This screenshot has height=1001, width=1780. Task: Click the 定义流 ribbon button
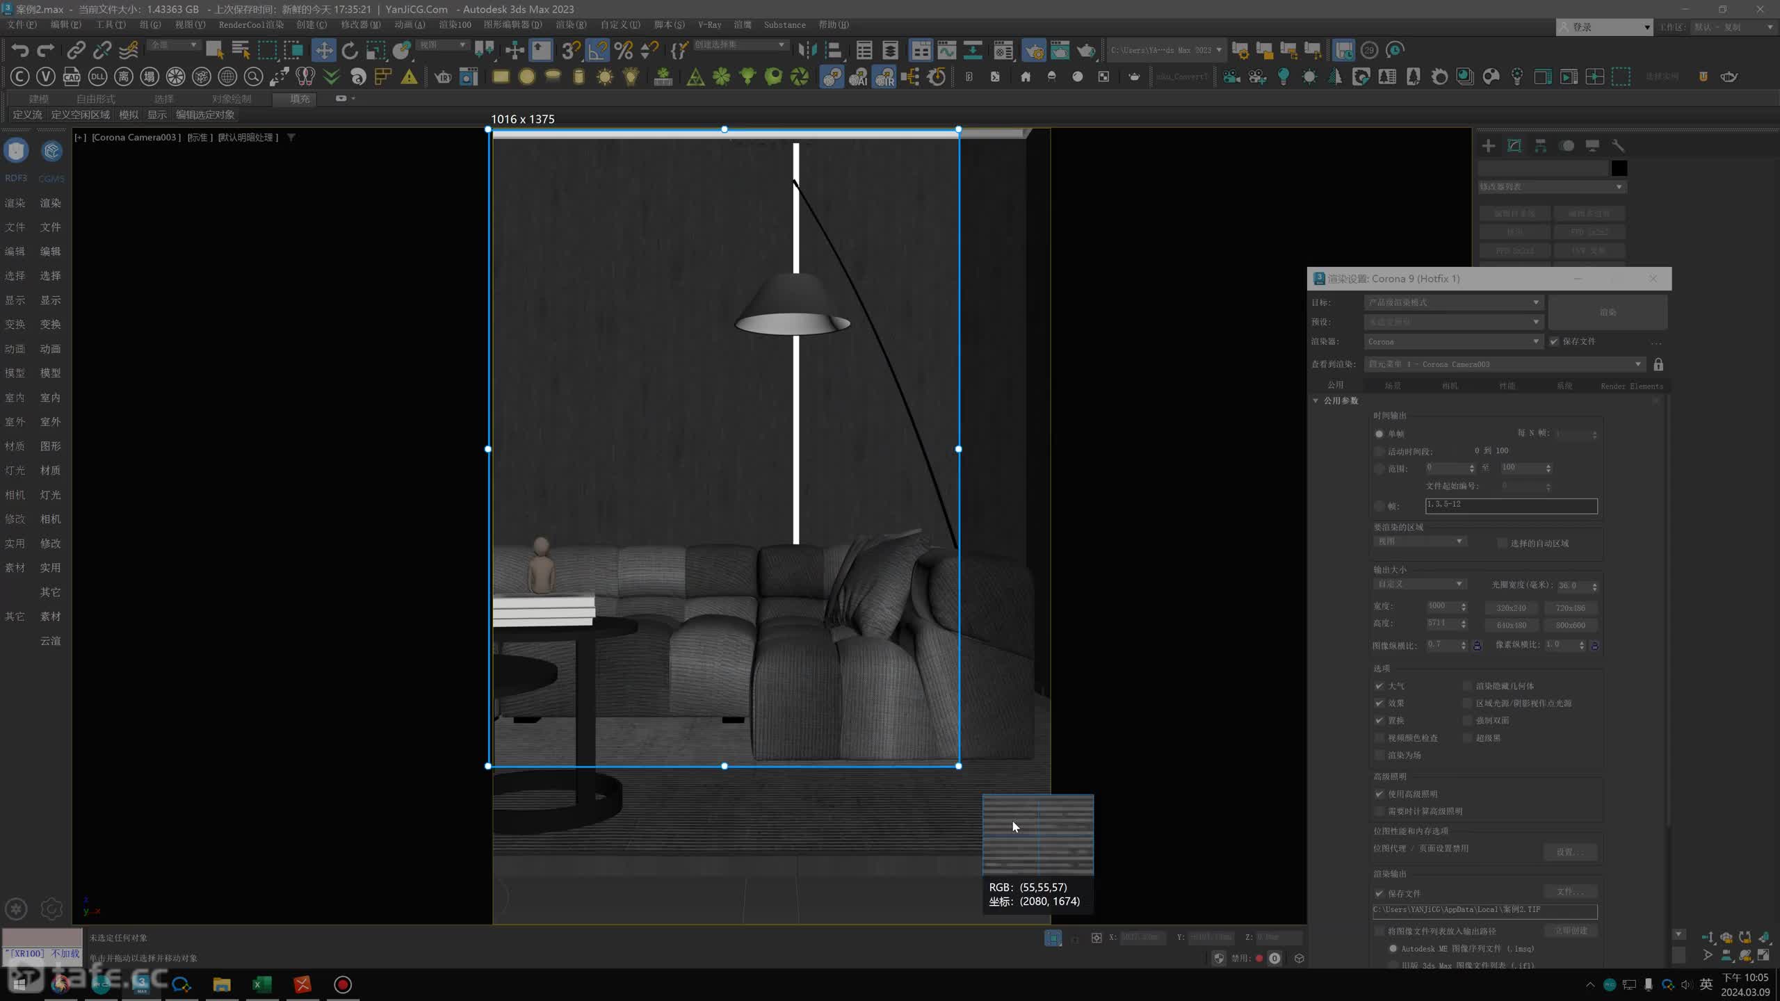27,115
